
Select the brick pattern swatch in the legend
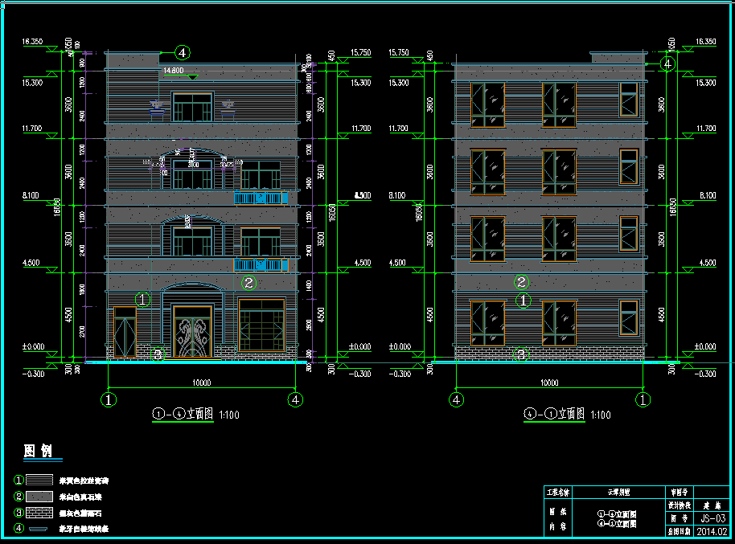39,512
